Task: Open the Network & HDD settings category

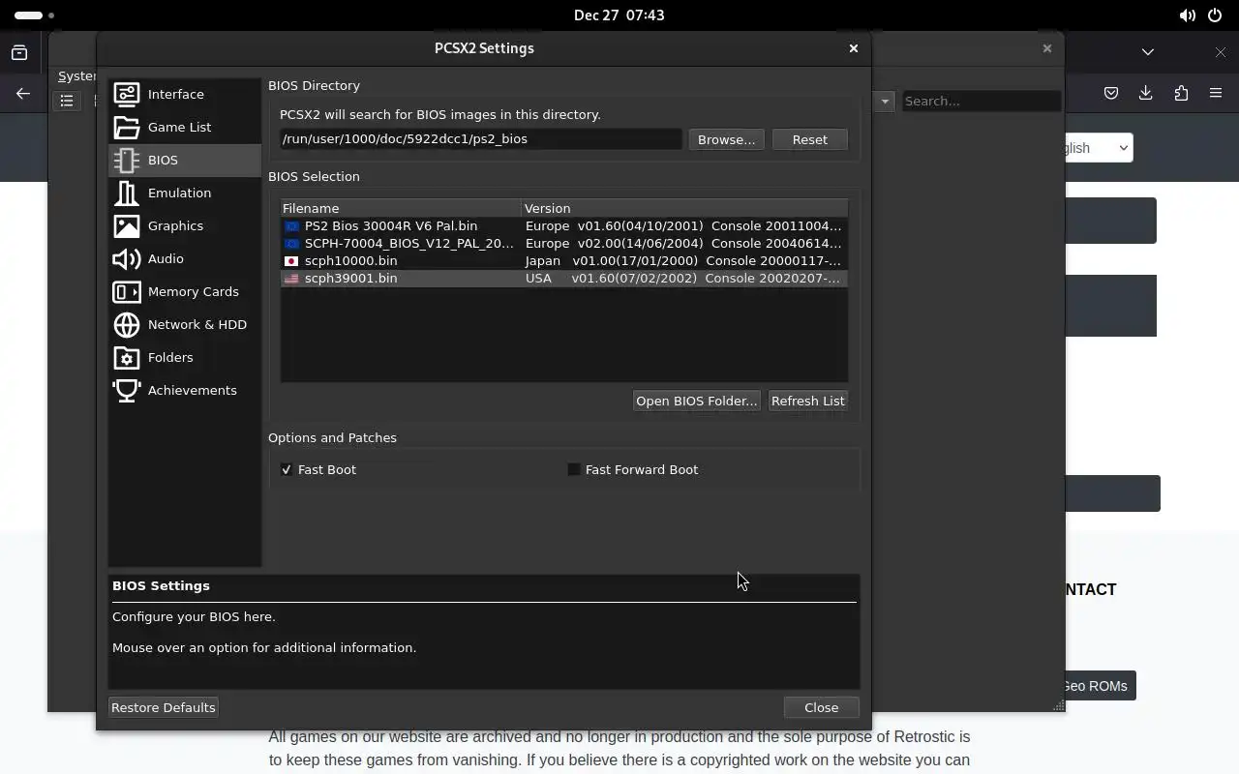Action: 184,324
